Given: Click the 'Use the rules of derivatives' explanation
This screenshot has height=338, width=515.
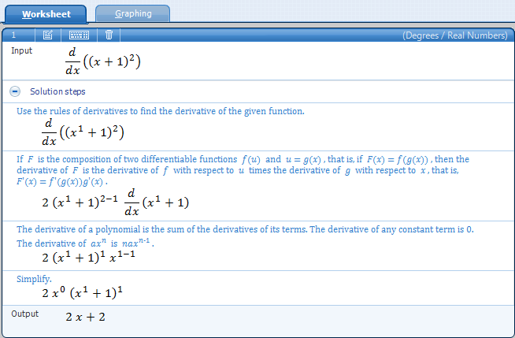Looking at the screenshot, I should [x=161, y=111].
